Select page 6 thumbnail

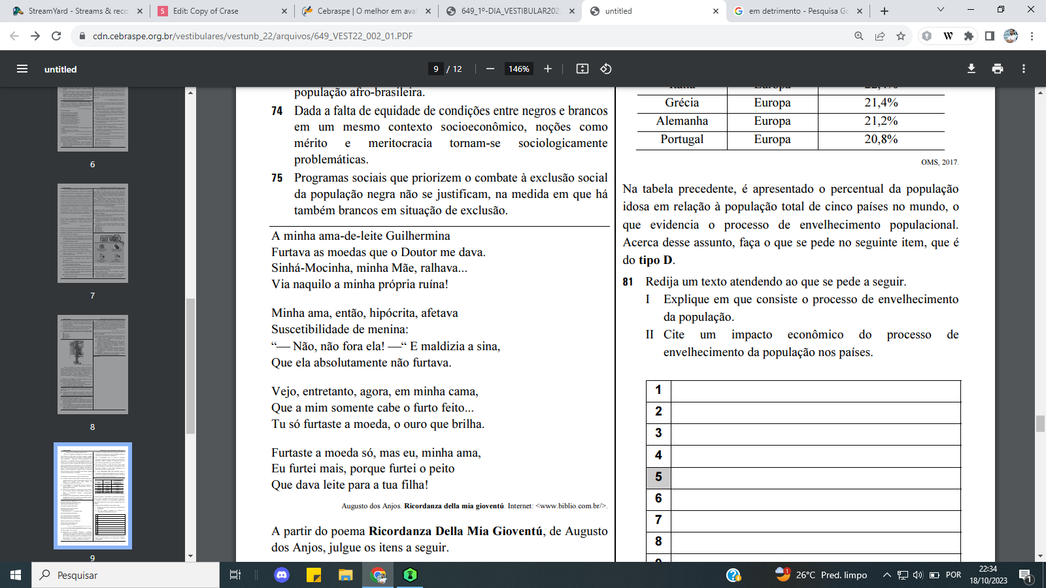[x=93, y=118]
